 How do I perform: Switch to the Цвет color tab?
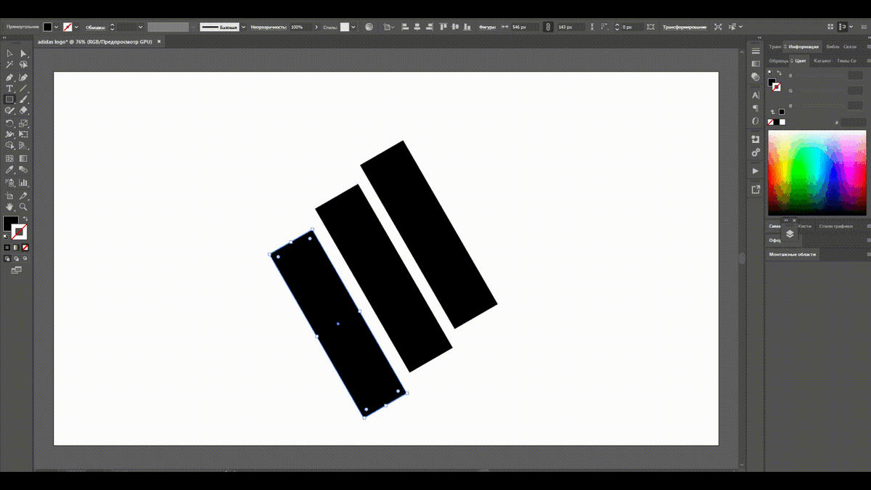[x=801, y=61]
